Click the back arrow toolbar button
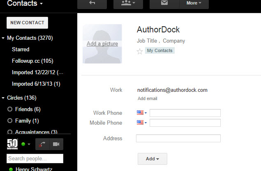The image size is (261, 171). click(x=92, y=3)
